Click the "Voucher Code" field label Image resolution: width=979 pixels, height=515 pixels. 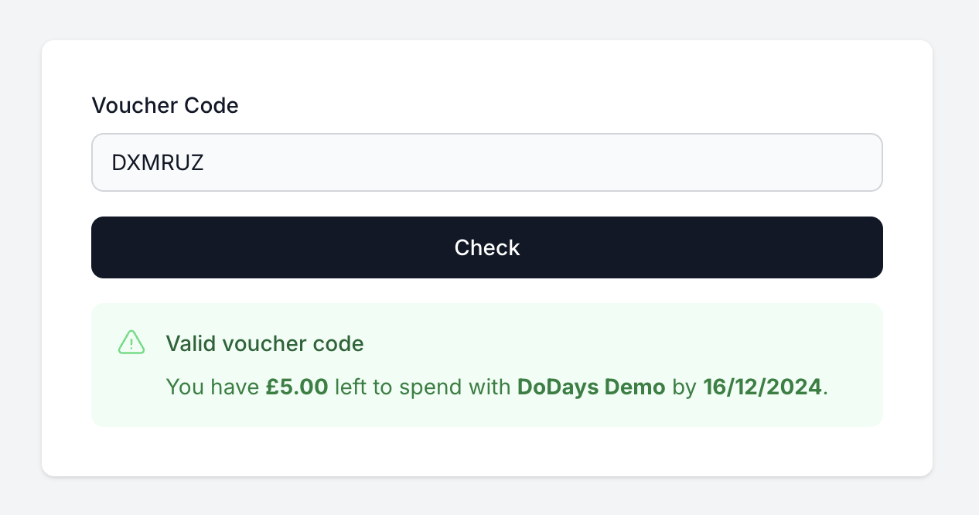(x=165, y=105)
